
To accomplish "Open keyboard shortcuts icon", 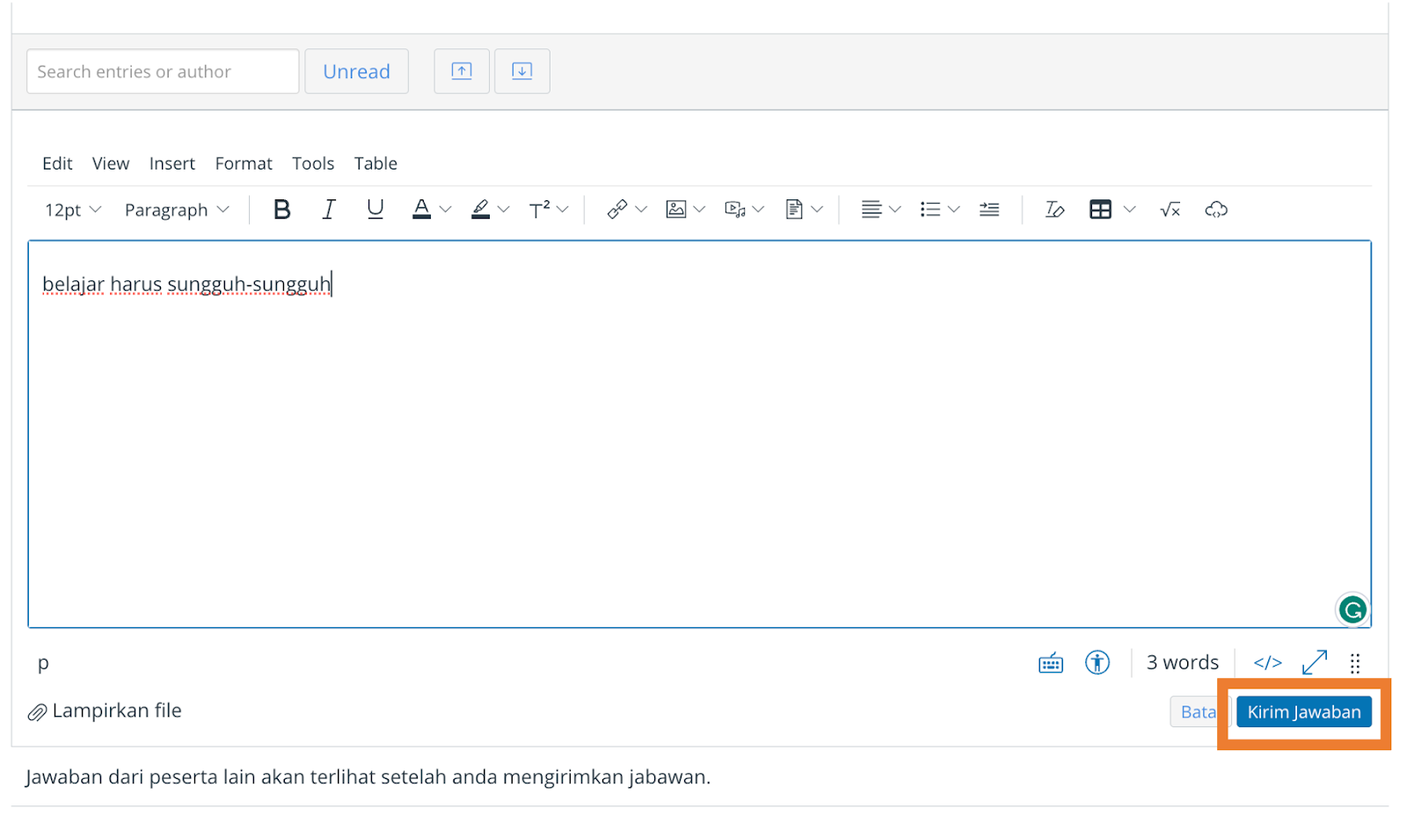I will coord(1051,663).
